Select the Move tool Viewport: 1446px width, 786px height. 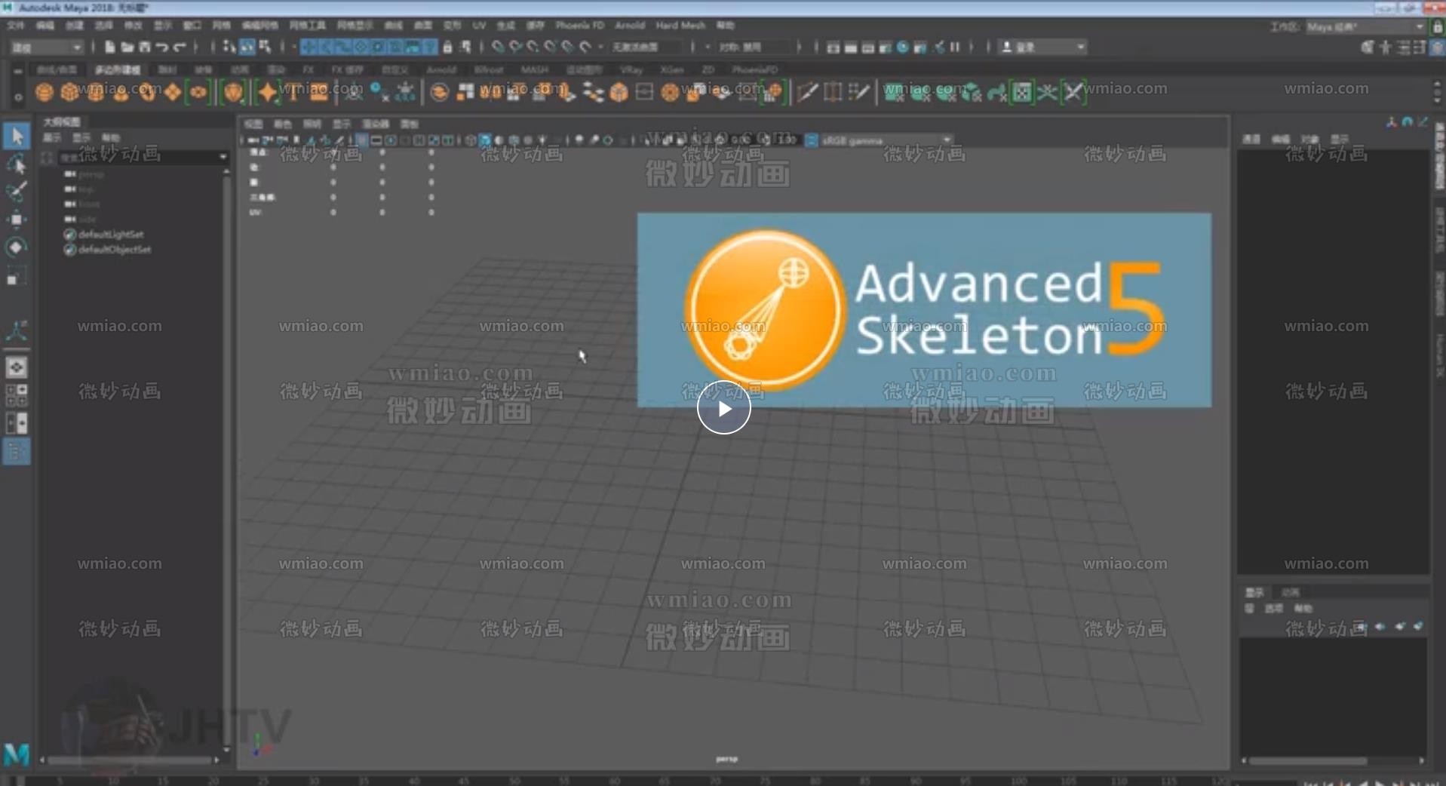click(17, 219)
